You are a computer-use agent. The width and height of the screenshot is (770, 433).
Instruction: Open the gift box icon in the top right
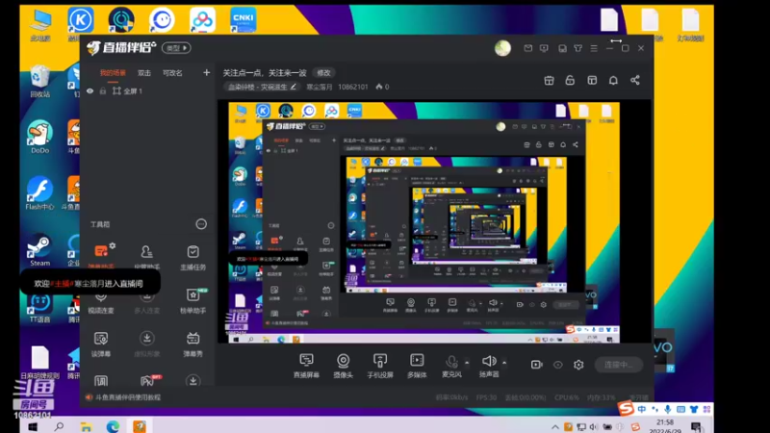[x=549, y=81]
